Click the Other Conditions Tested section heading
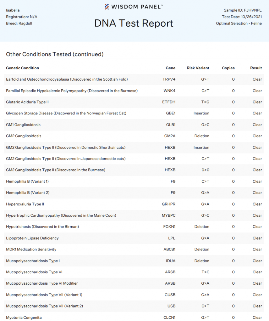 point(55,54)
